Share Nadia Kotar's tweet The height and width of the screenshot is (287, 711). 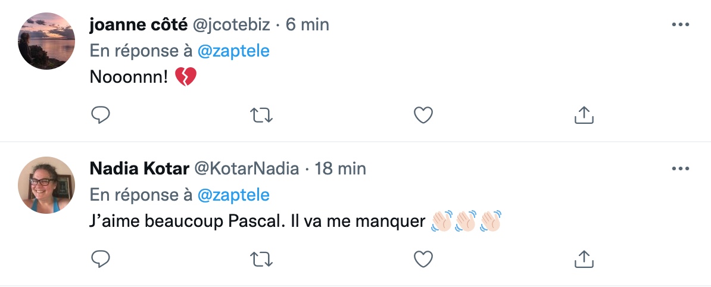(x=584, y=260)
